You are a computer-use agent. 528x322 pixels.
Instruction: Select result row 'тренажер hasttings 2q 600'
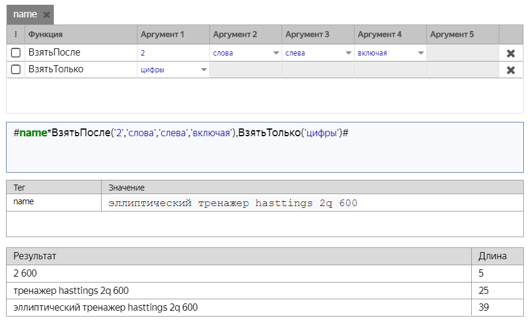click(239, 290)
